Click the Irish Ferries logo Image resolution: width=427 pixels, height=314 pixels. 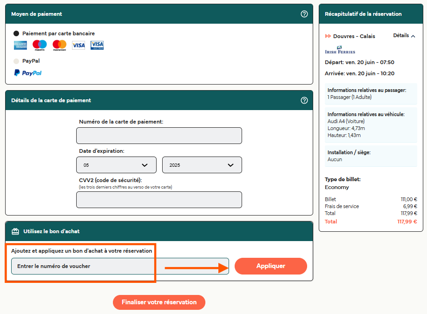click(340, 50)
